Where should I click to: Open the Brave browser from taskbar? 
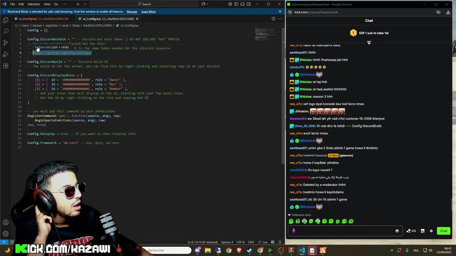[239, 250]
